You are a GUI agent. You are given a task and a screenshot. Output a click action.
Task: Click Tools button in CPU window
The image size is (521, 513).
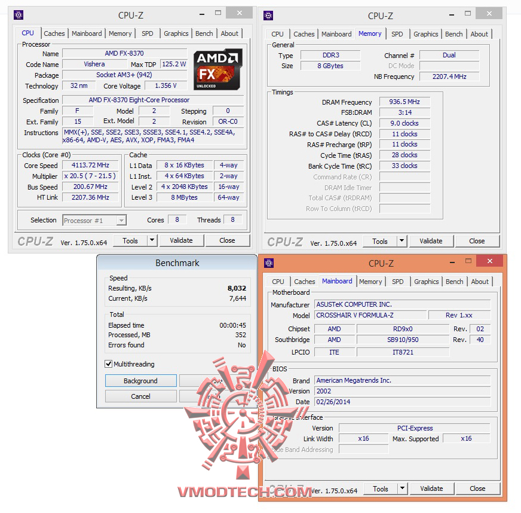pyautogui.click(x=130, y=240)
